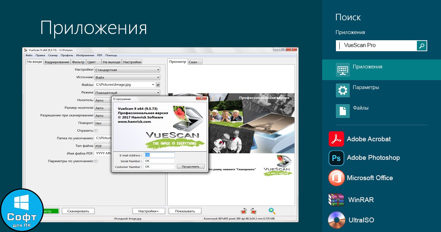The width and height of the screenshot is (441, 232).
Task: Open the Поворот dropdown (Нет)
Action: pos(103,123)
